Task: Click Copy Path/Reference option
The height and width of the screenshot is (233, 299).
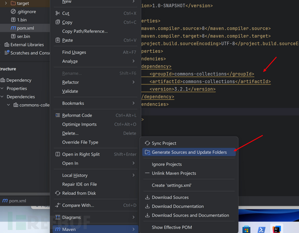Action: click(85, 31)
